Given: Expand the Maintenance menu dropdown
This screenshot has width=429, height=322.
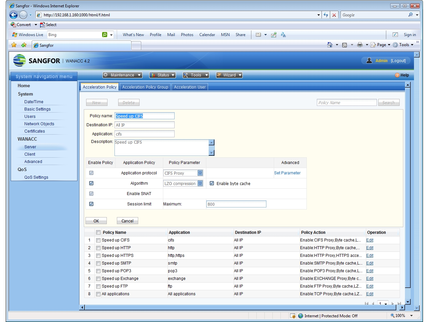Looking at the screenshot, I should click(122, 75).
